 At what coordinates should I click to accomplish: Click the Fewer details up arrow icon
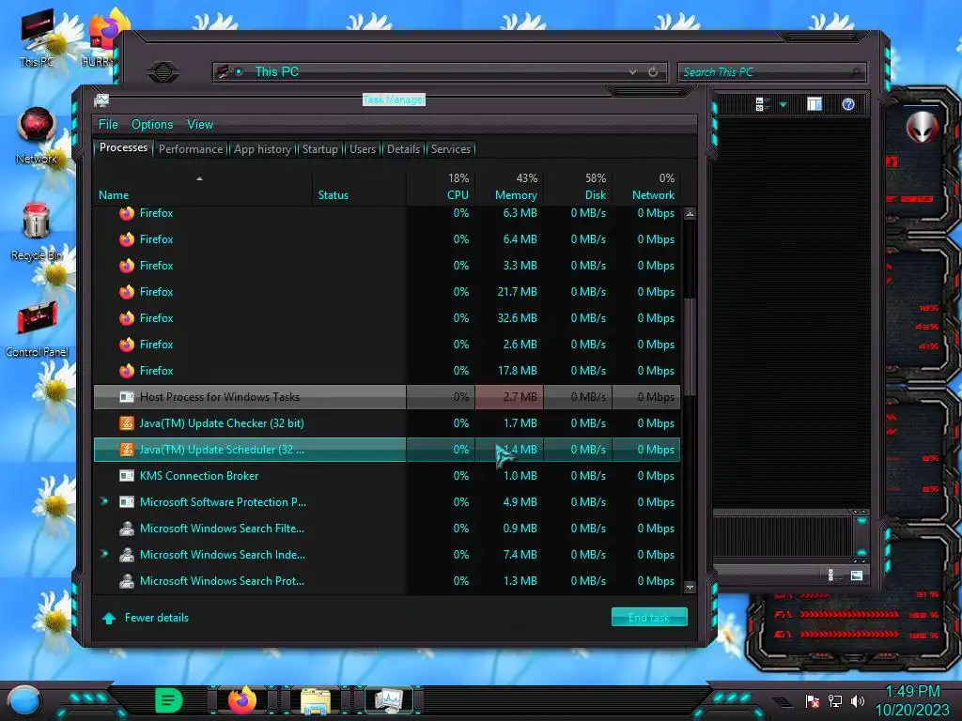tap(109, 618)
